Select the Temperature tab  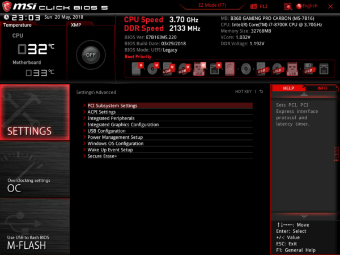[x=18, y=25]
